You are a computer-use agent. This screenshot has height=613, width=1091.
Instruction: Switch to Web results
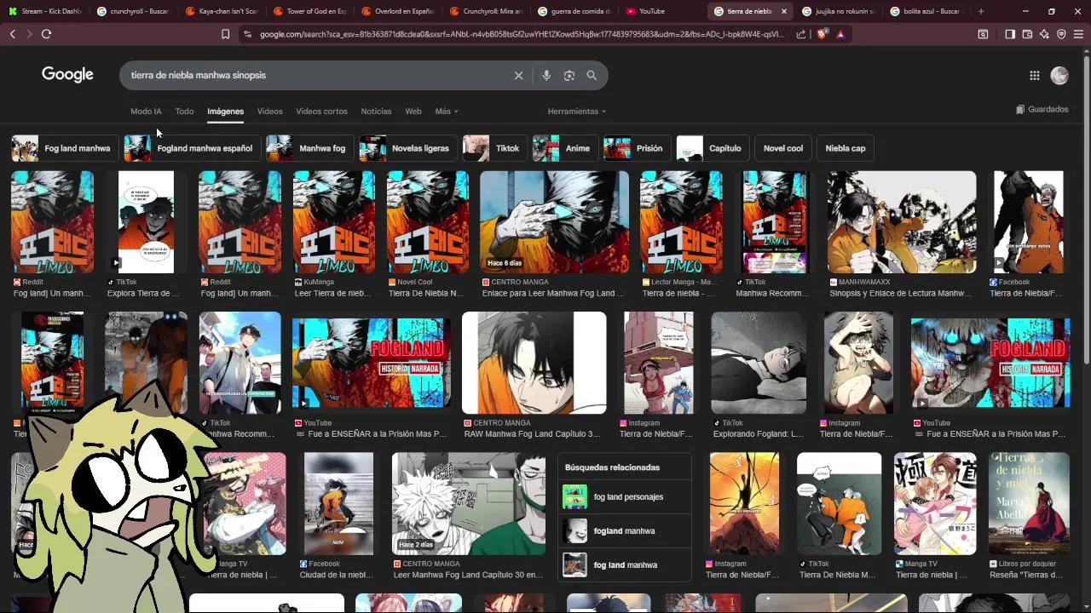413,112
